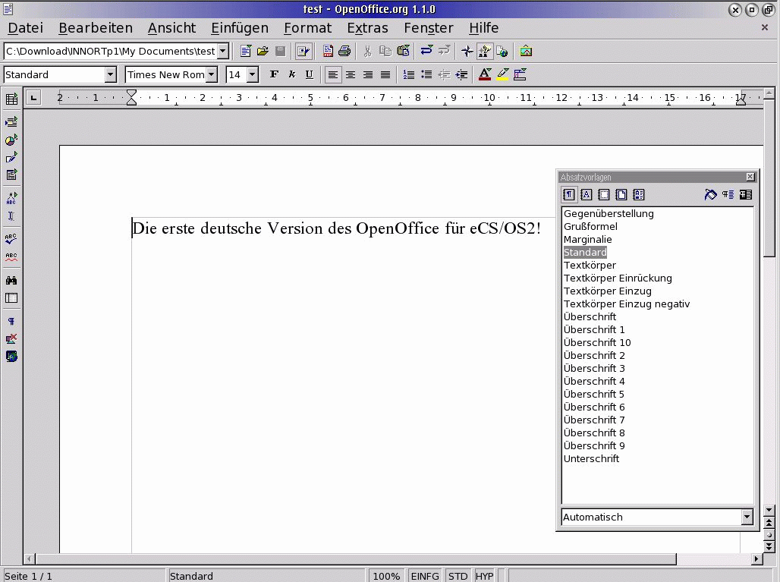
Task: Open the Format menu
Action: (307, 28)
